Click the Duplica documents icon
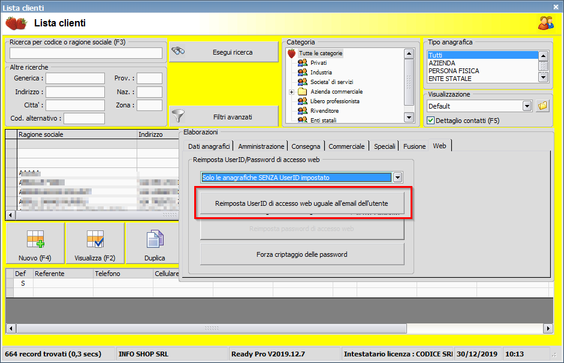 click(x=155, y=239)
